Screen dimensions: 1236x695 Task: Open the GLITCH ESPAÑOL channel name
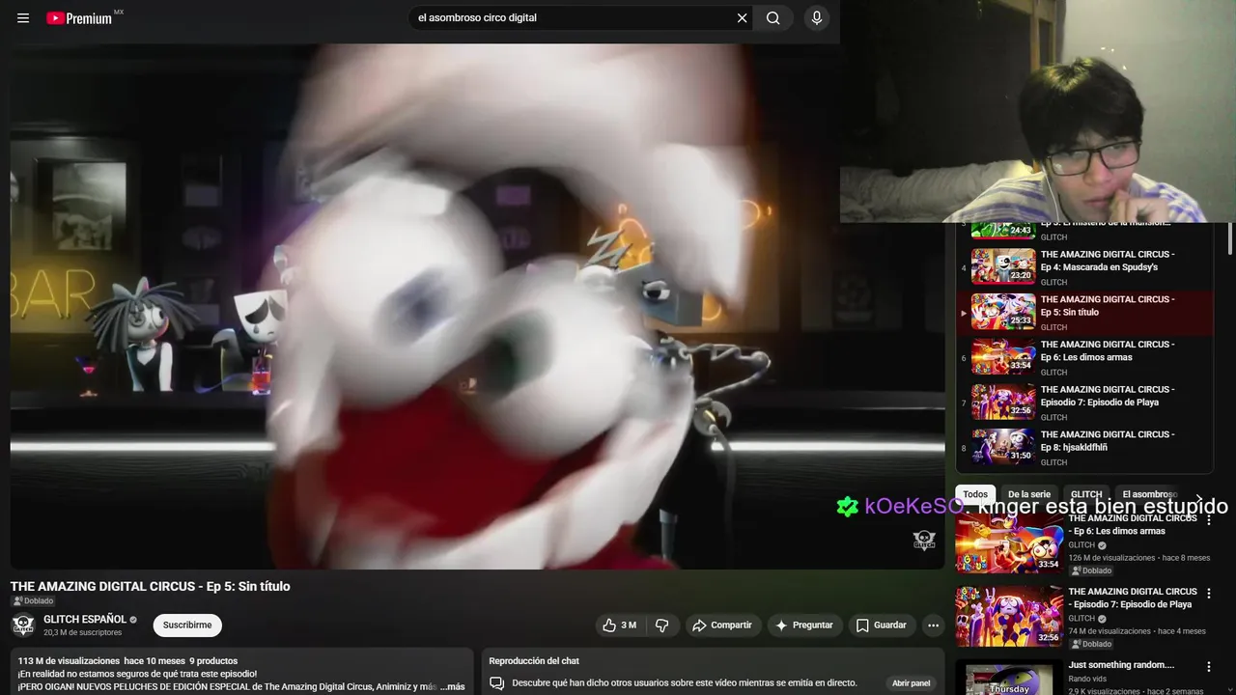click(85, 620)
